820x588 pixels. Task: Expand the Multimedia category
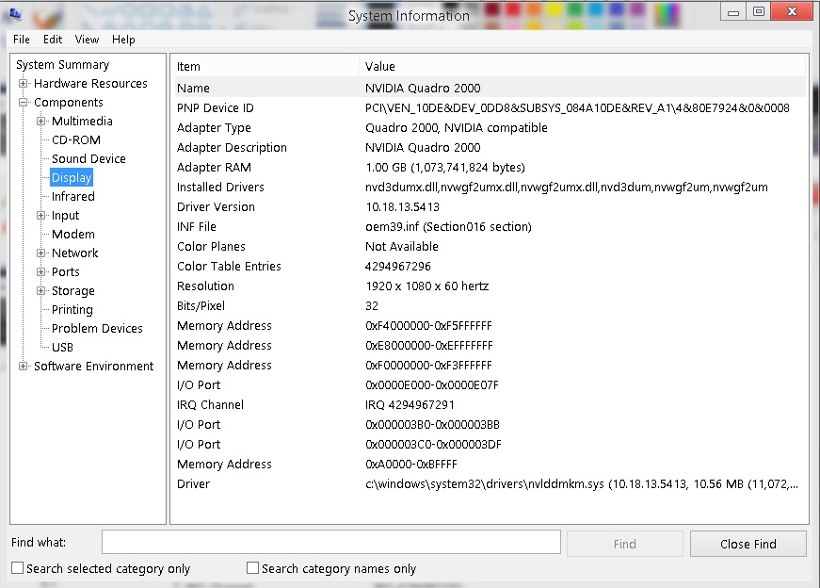41,122
